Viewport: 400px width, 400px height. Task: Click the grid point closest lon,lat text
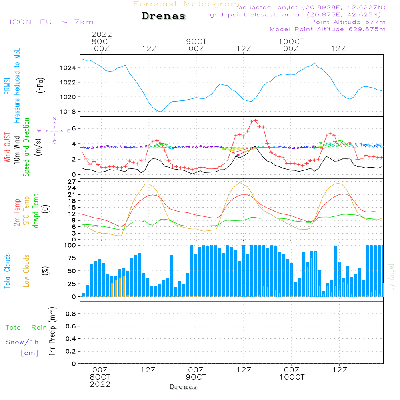click(x=298, y=15)
